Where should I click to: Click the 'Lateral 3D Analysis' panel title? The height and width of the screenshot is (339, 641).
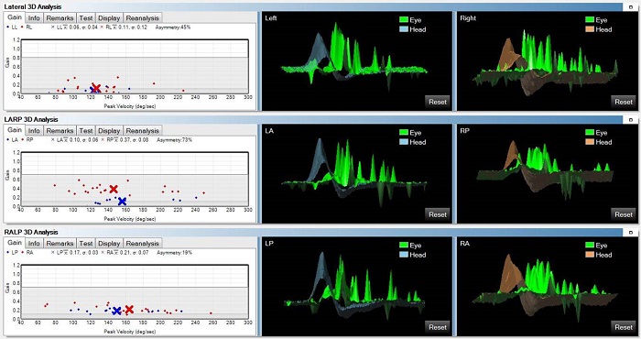click(x=33, y=6)
